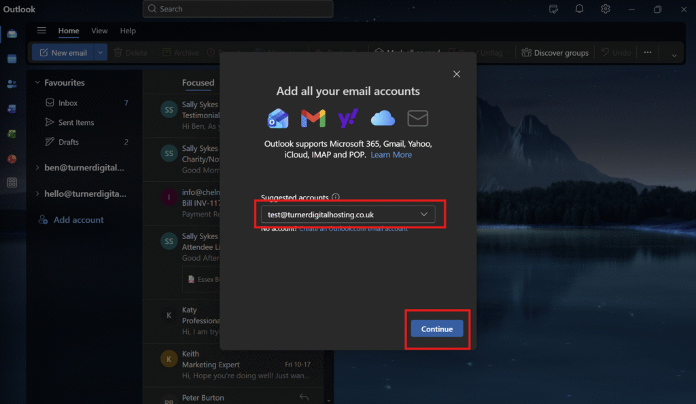Click the New email button
The image size is (696, 404).
[63, 53]
